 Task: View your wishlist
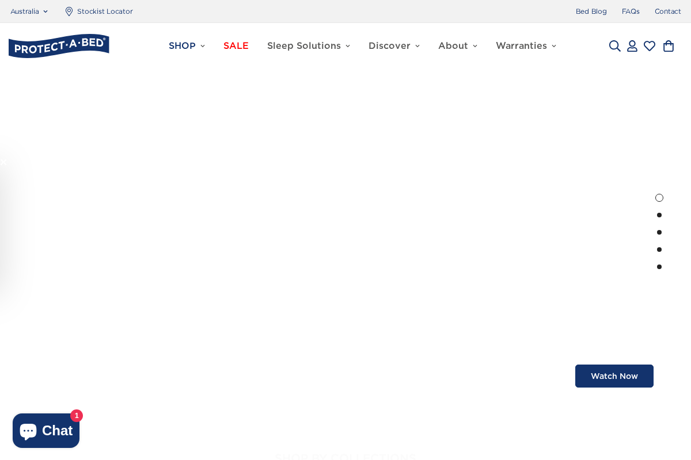click(x=649, y=45)
